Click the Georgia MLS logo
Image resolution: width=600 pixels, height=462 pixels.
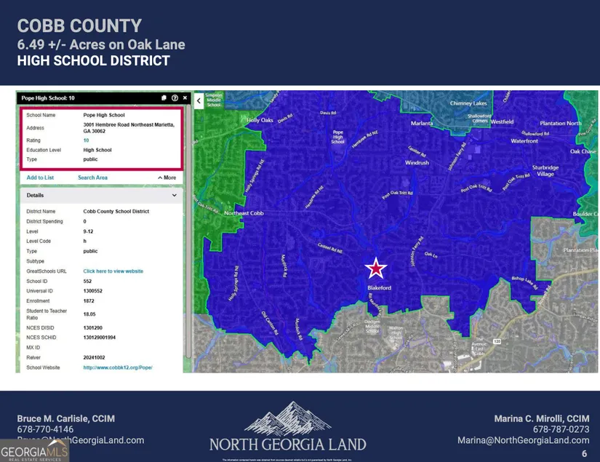click(x=34, y=450)
